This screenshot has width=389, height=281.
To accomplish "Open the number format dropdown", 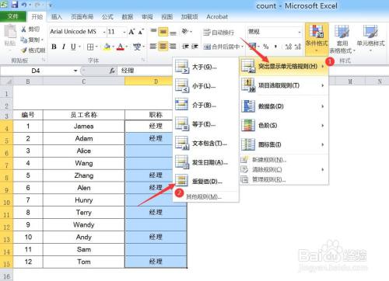I will point(300,32).
